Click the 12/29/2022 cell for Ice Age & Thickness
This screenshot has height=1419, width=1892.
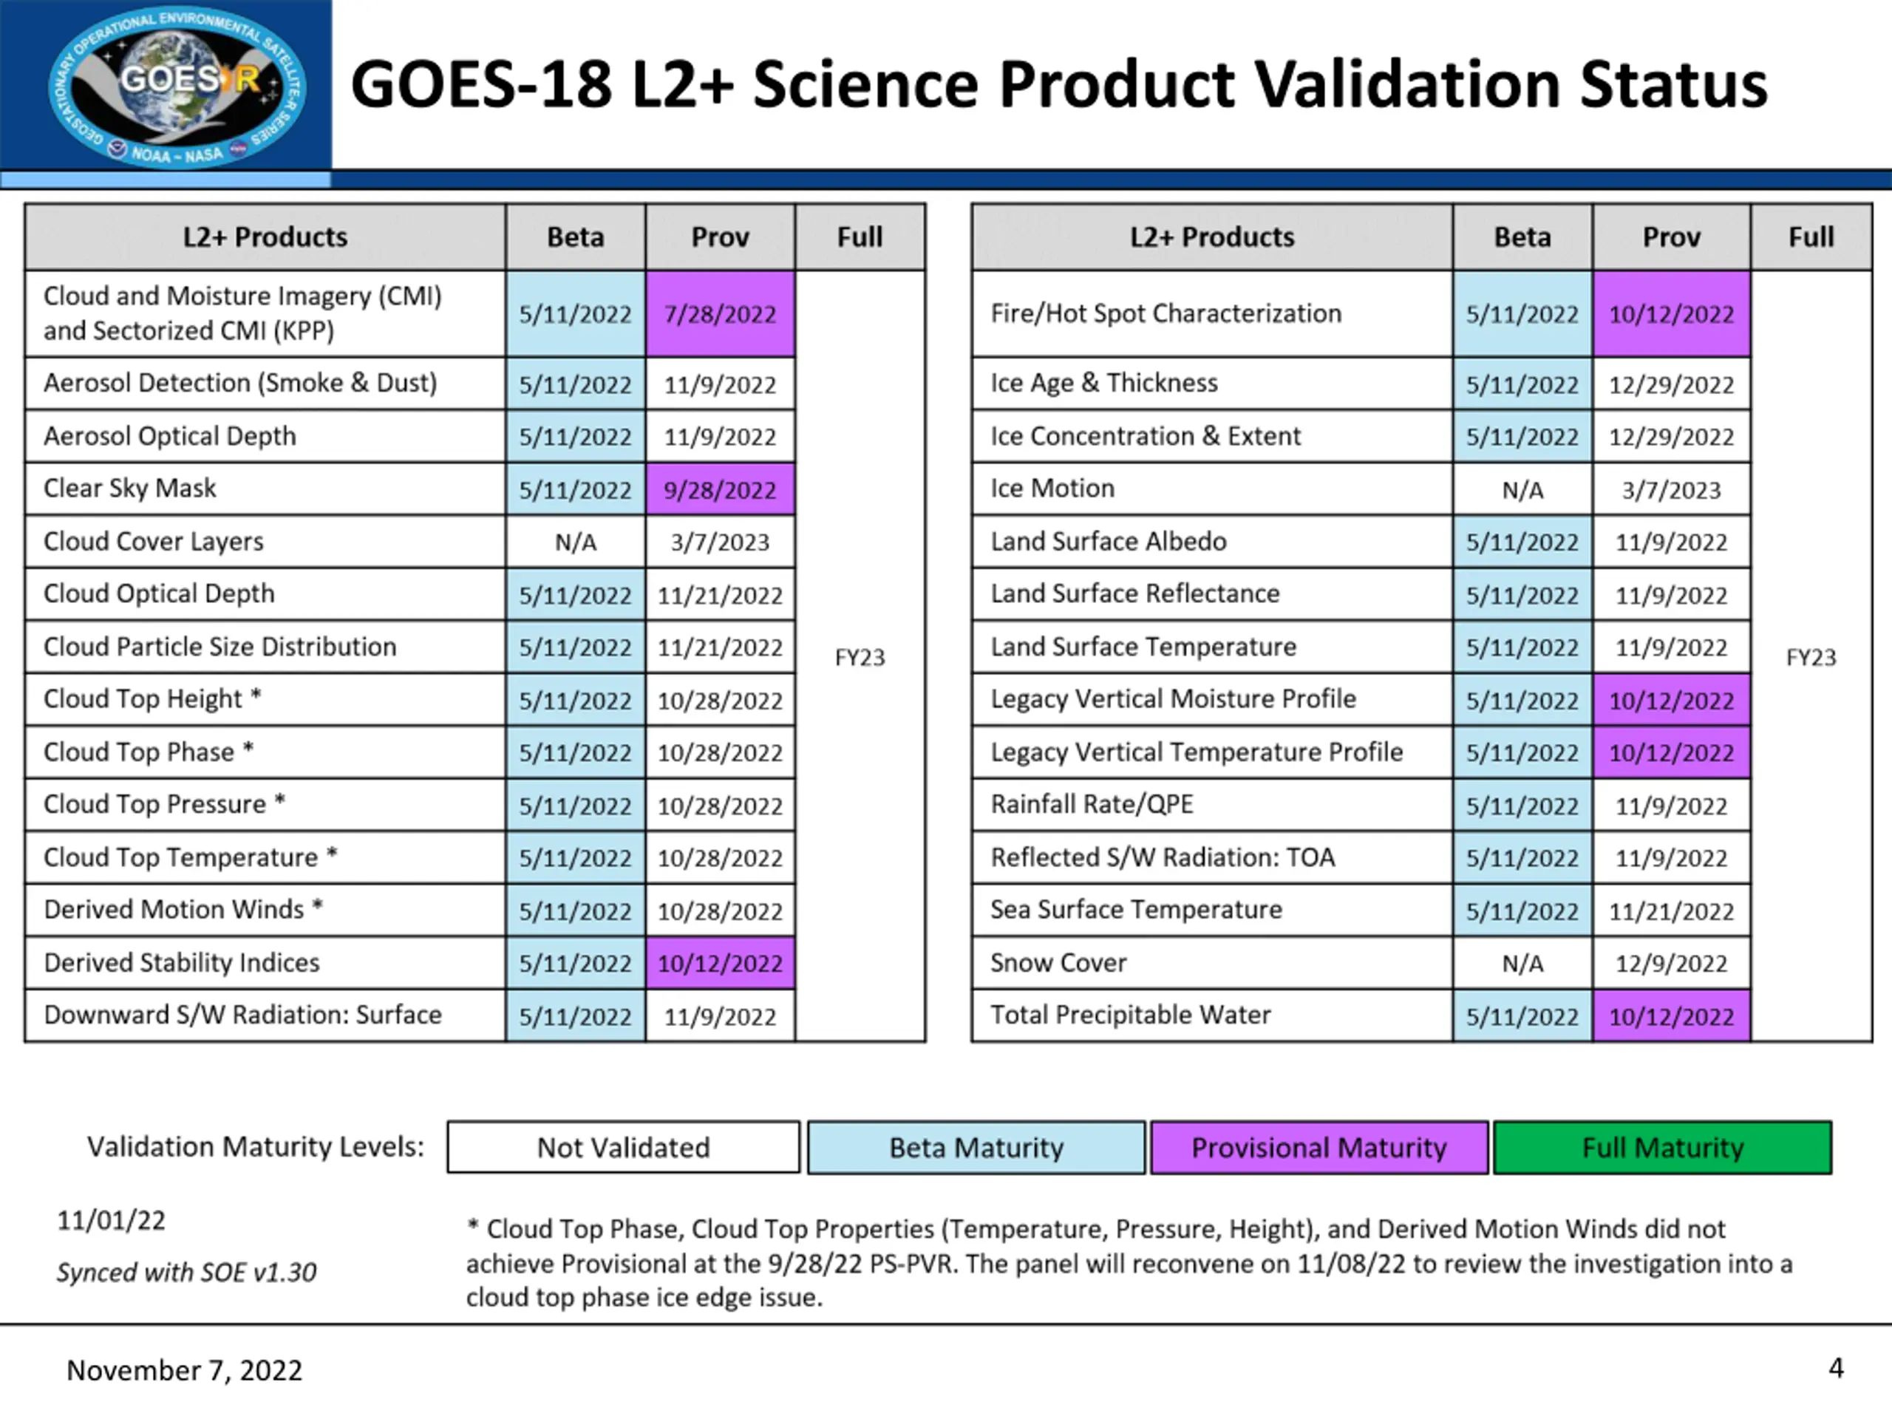1671,384
